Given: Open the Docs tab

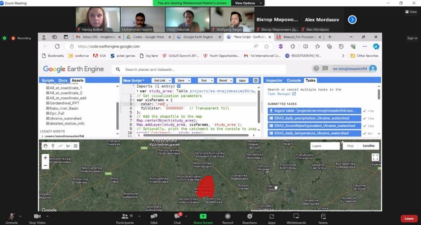Looking at the screenshot, I should pos(62,80).
